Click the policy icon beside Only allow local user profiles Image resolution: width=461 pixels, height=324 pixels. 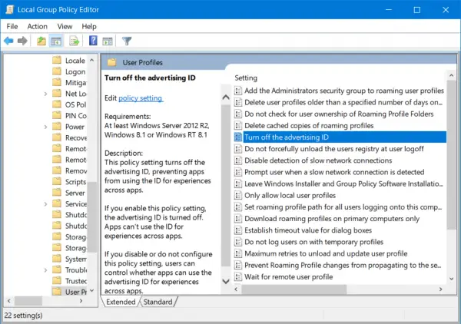tap(238, 195)
